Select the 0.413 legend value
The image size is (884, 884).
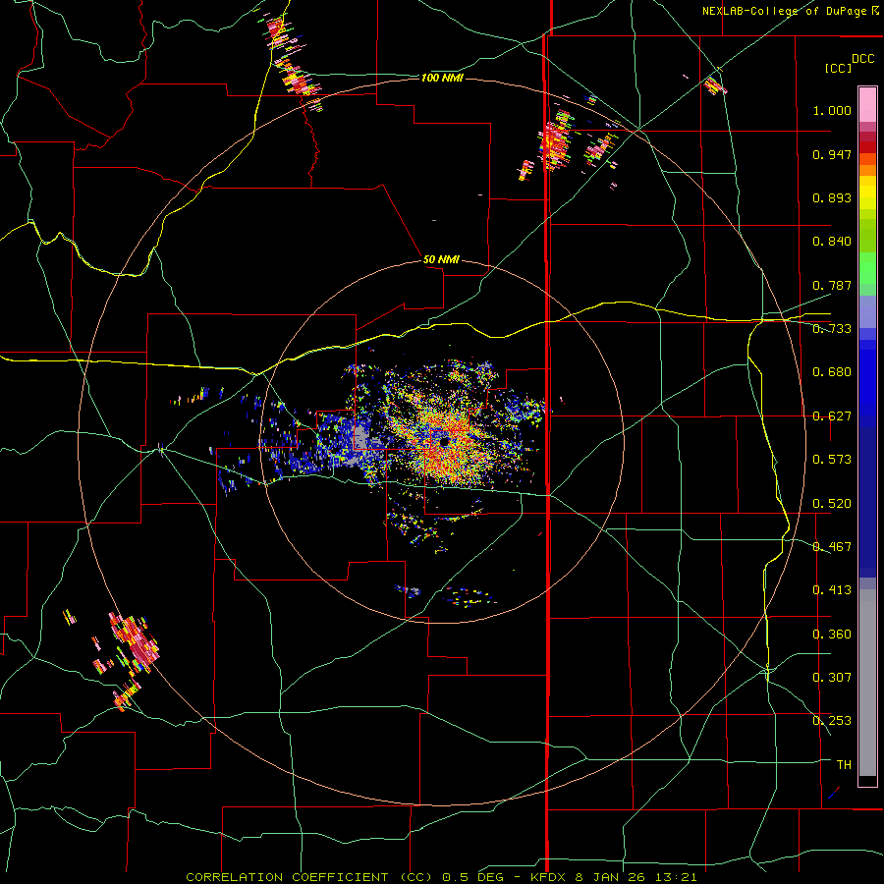[x=832, y=590]
